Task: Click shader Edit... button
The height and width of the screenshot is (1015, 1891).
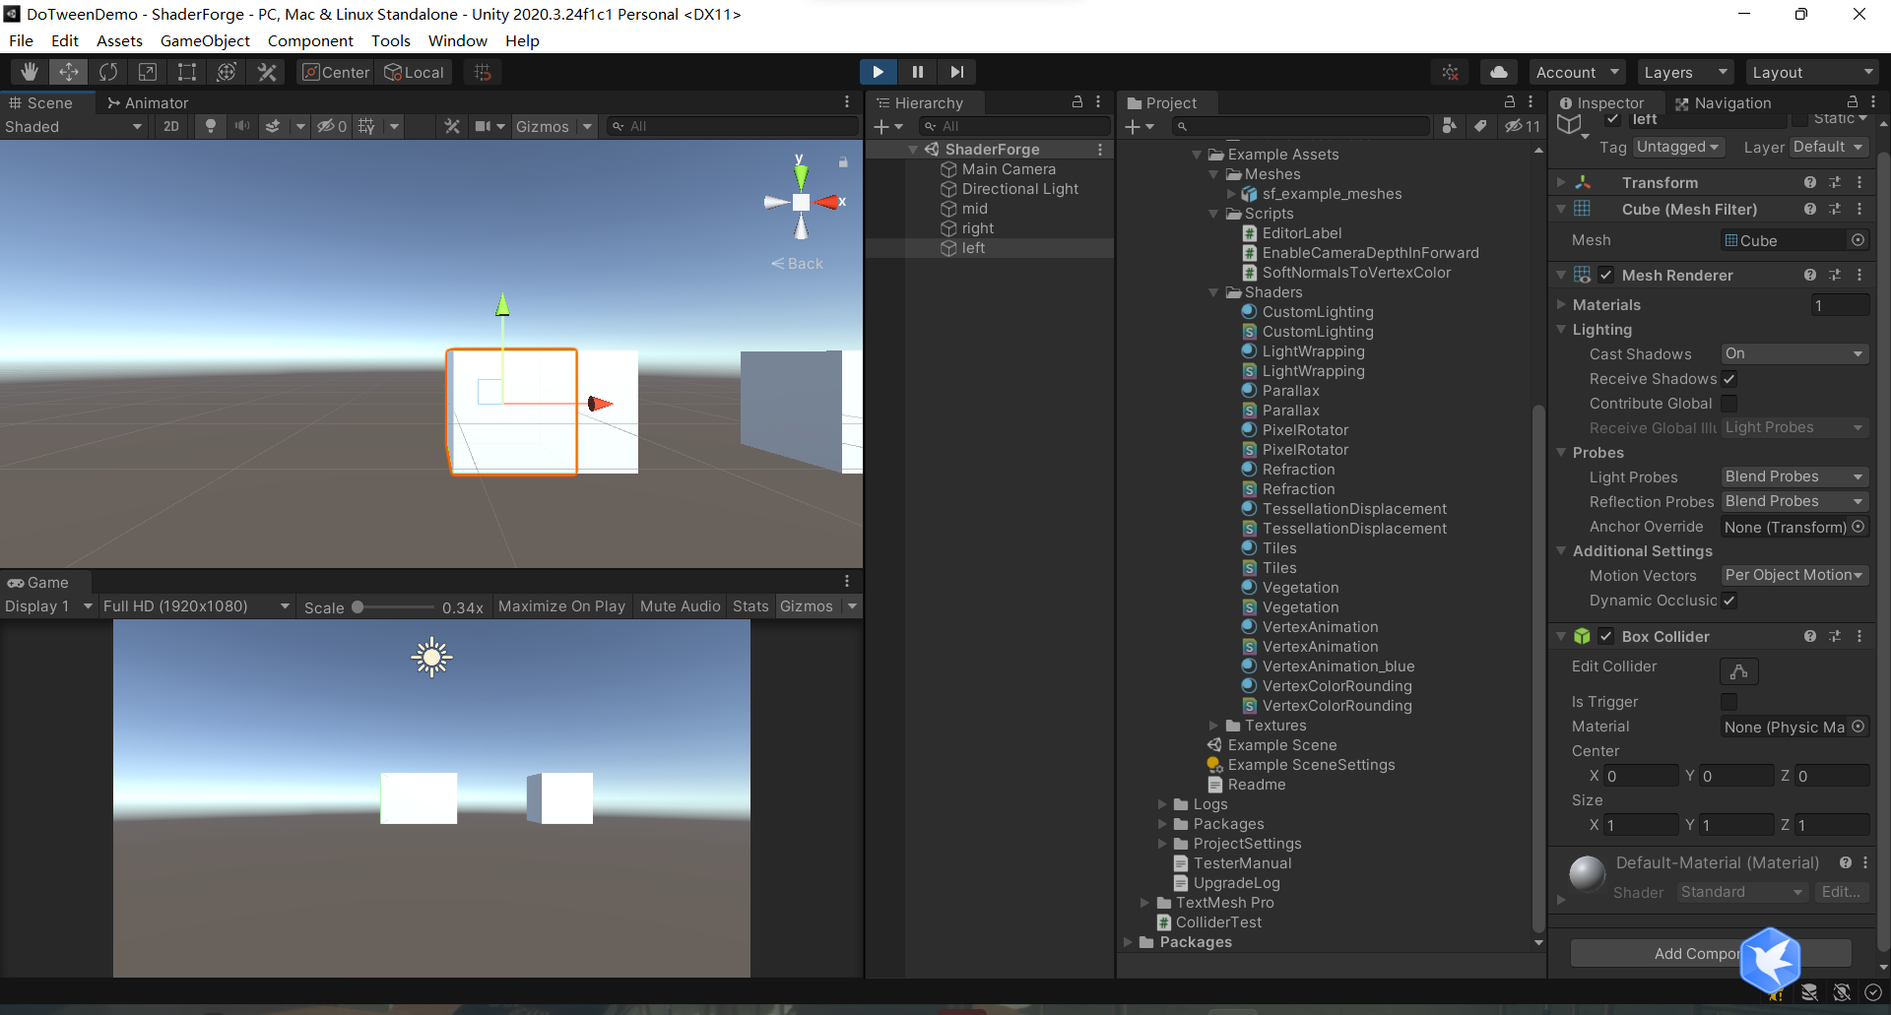Action: coord(1841,892)
